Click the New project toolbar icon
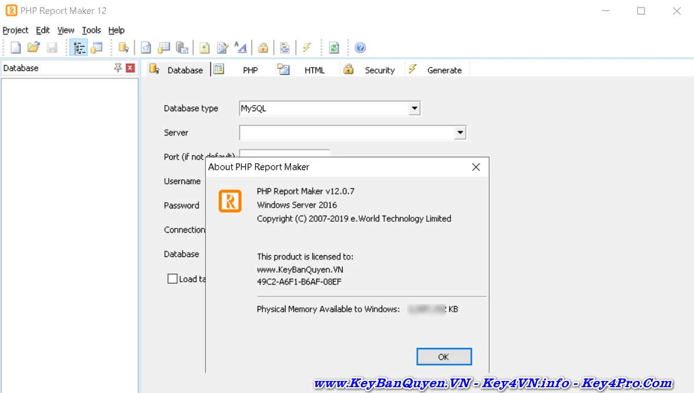This screenshot has width=694, height=393. pyautogui.click(x=16, y=47)
